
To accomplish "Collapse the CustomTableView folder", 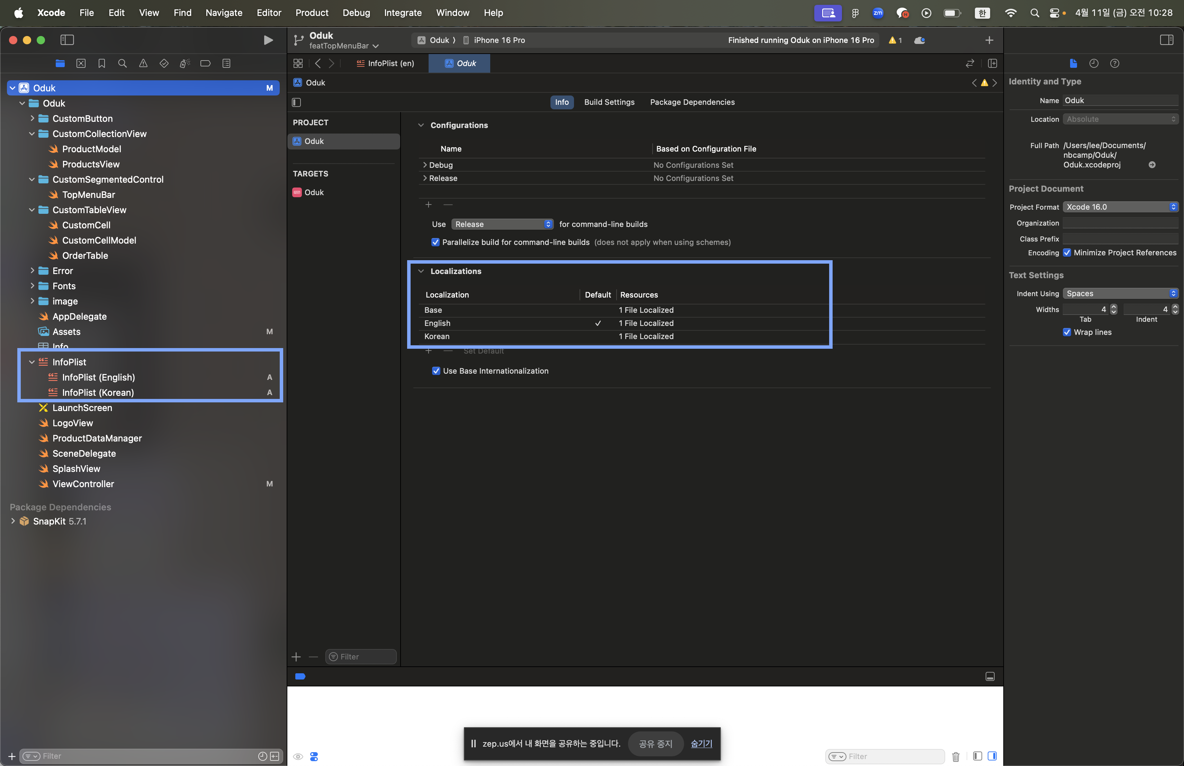I will coord(32,210).
